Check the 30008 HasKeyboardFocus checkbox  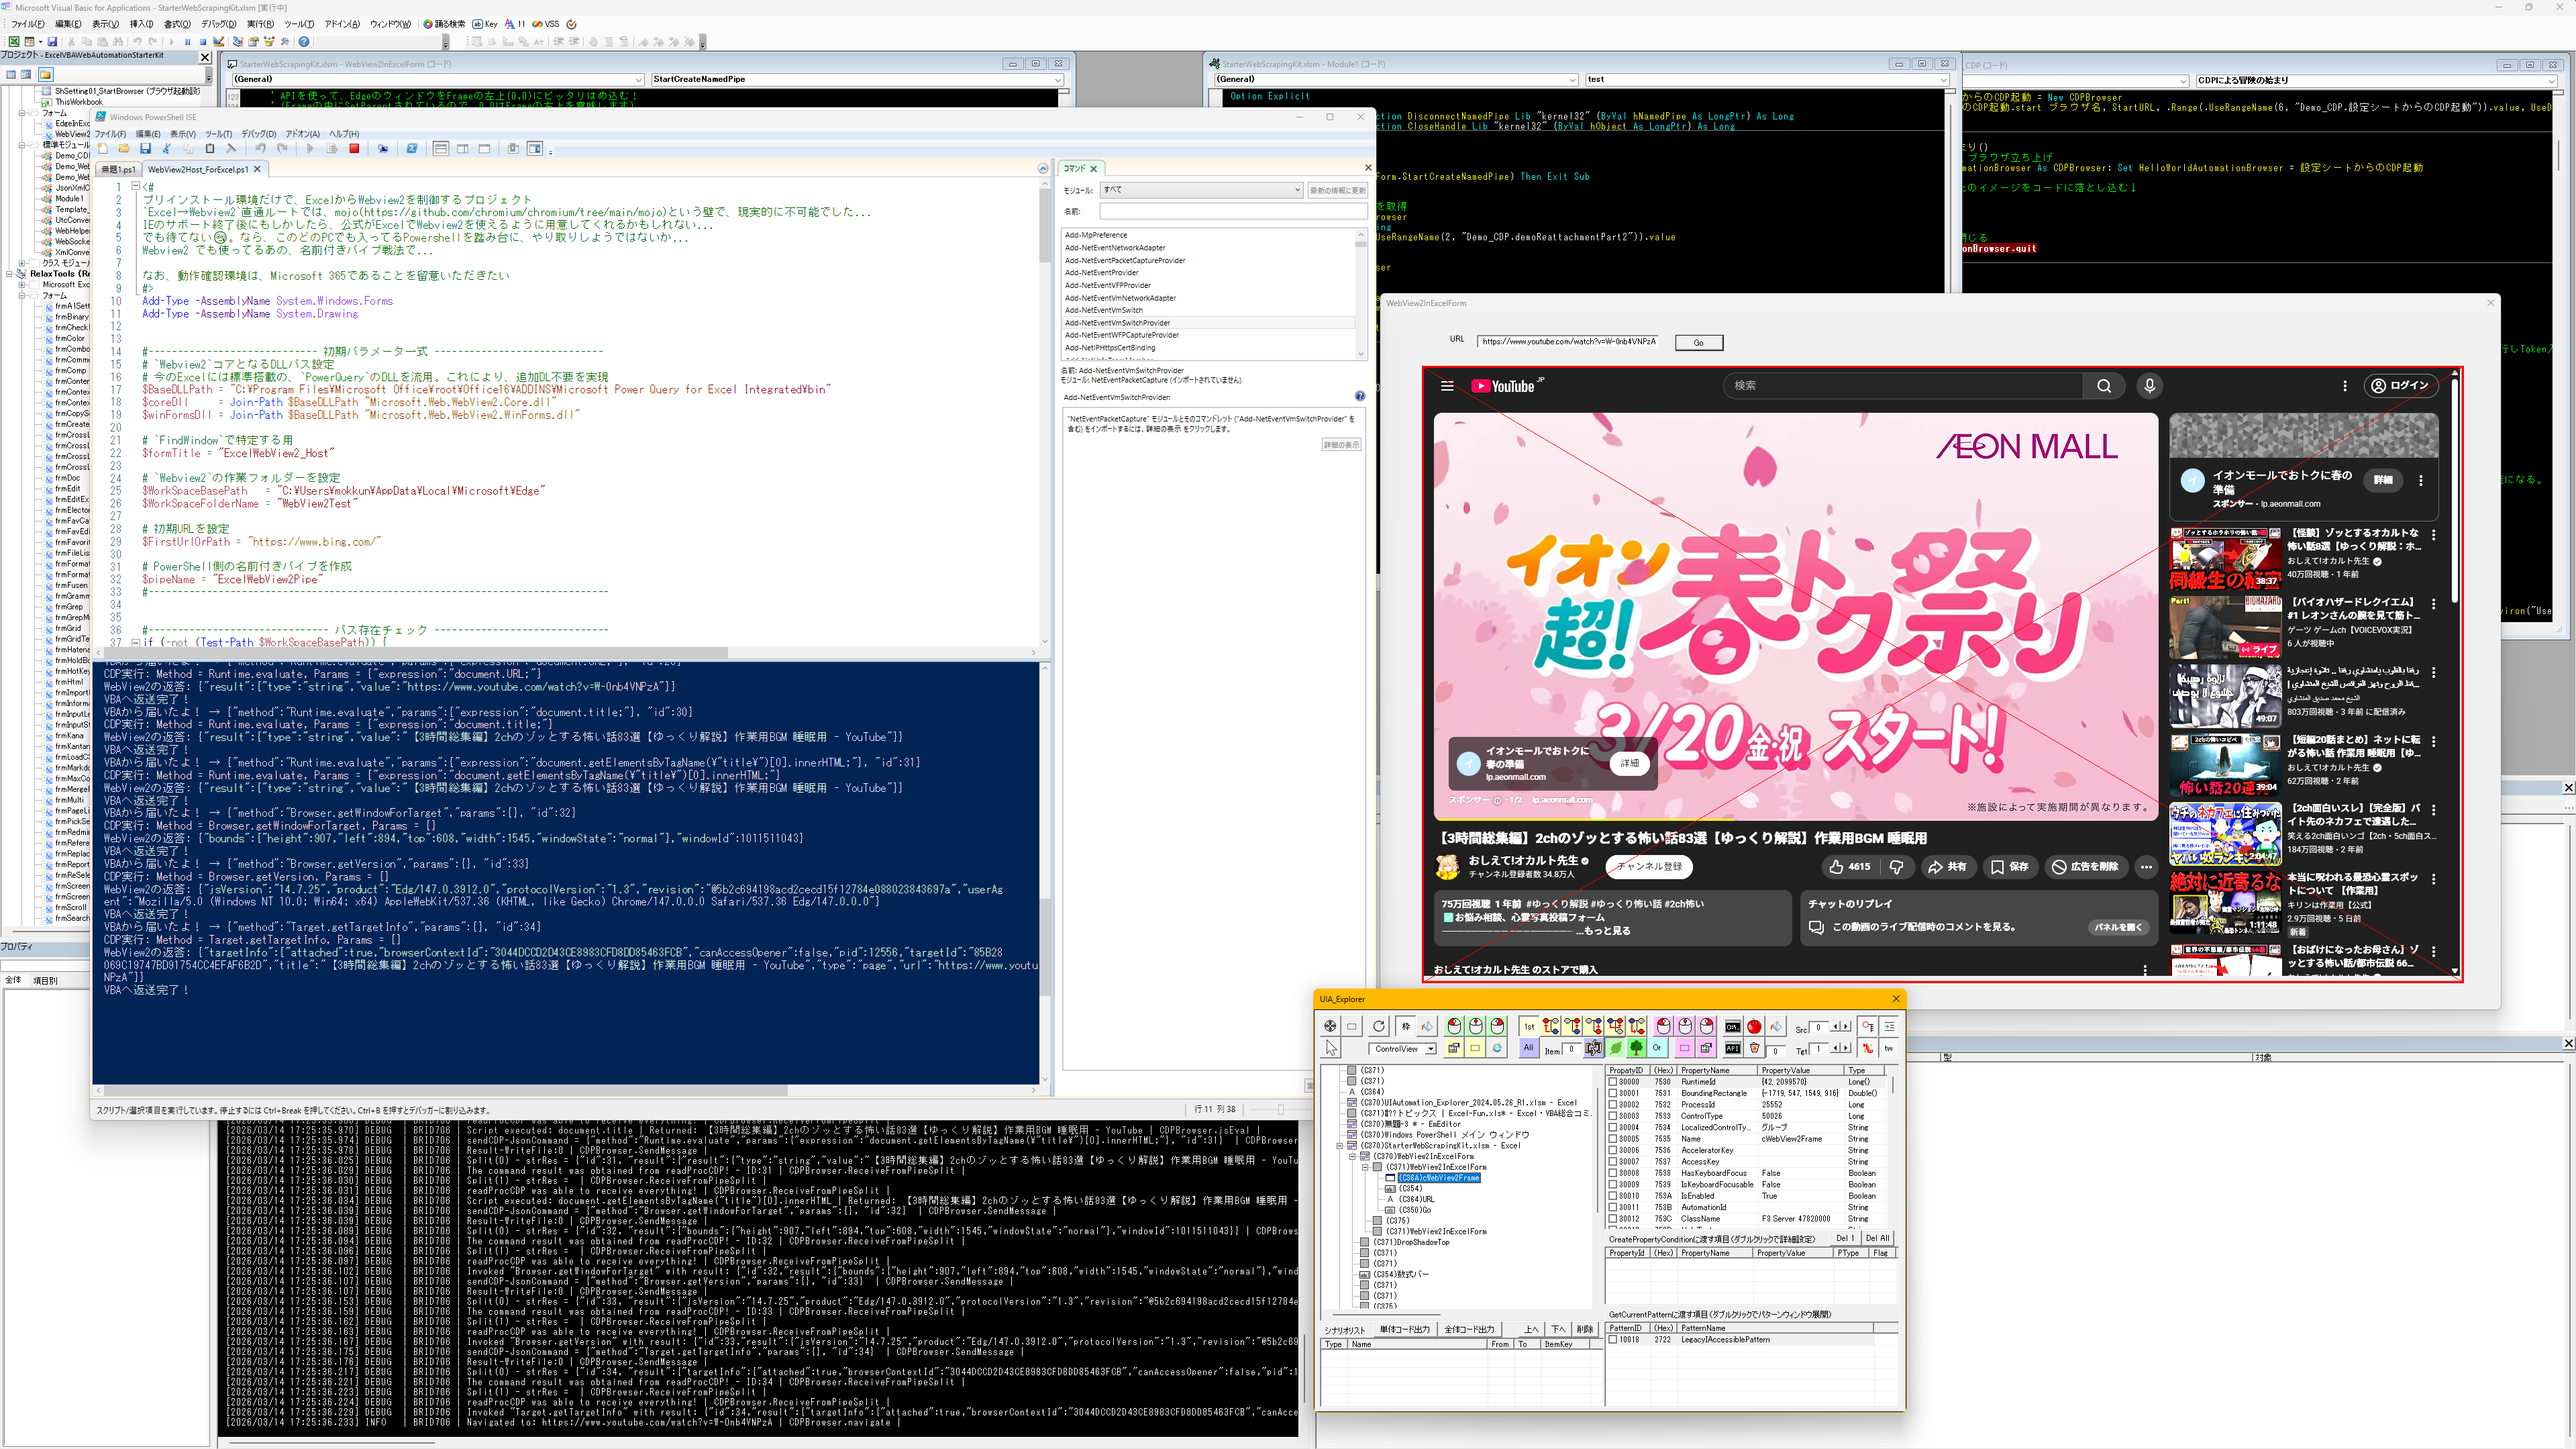(1612, 1173)
